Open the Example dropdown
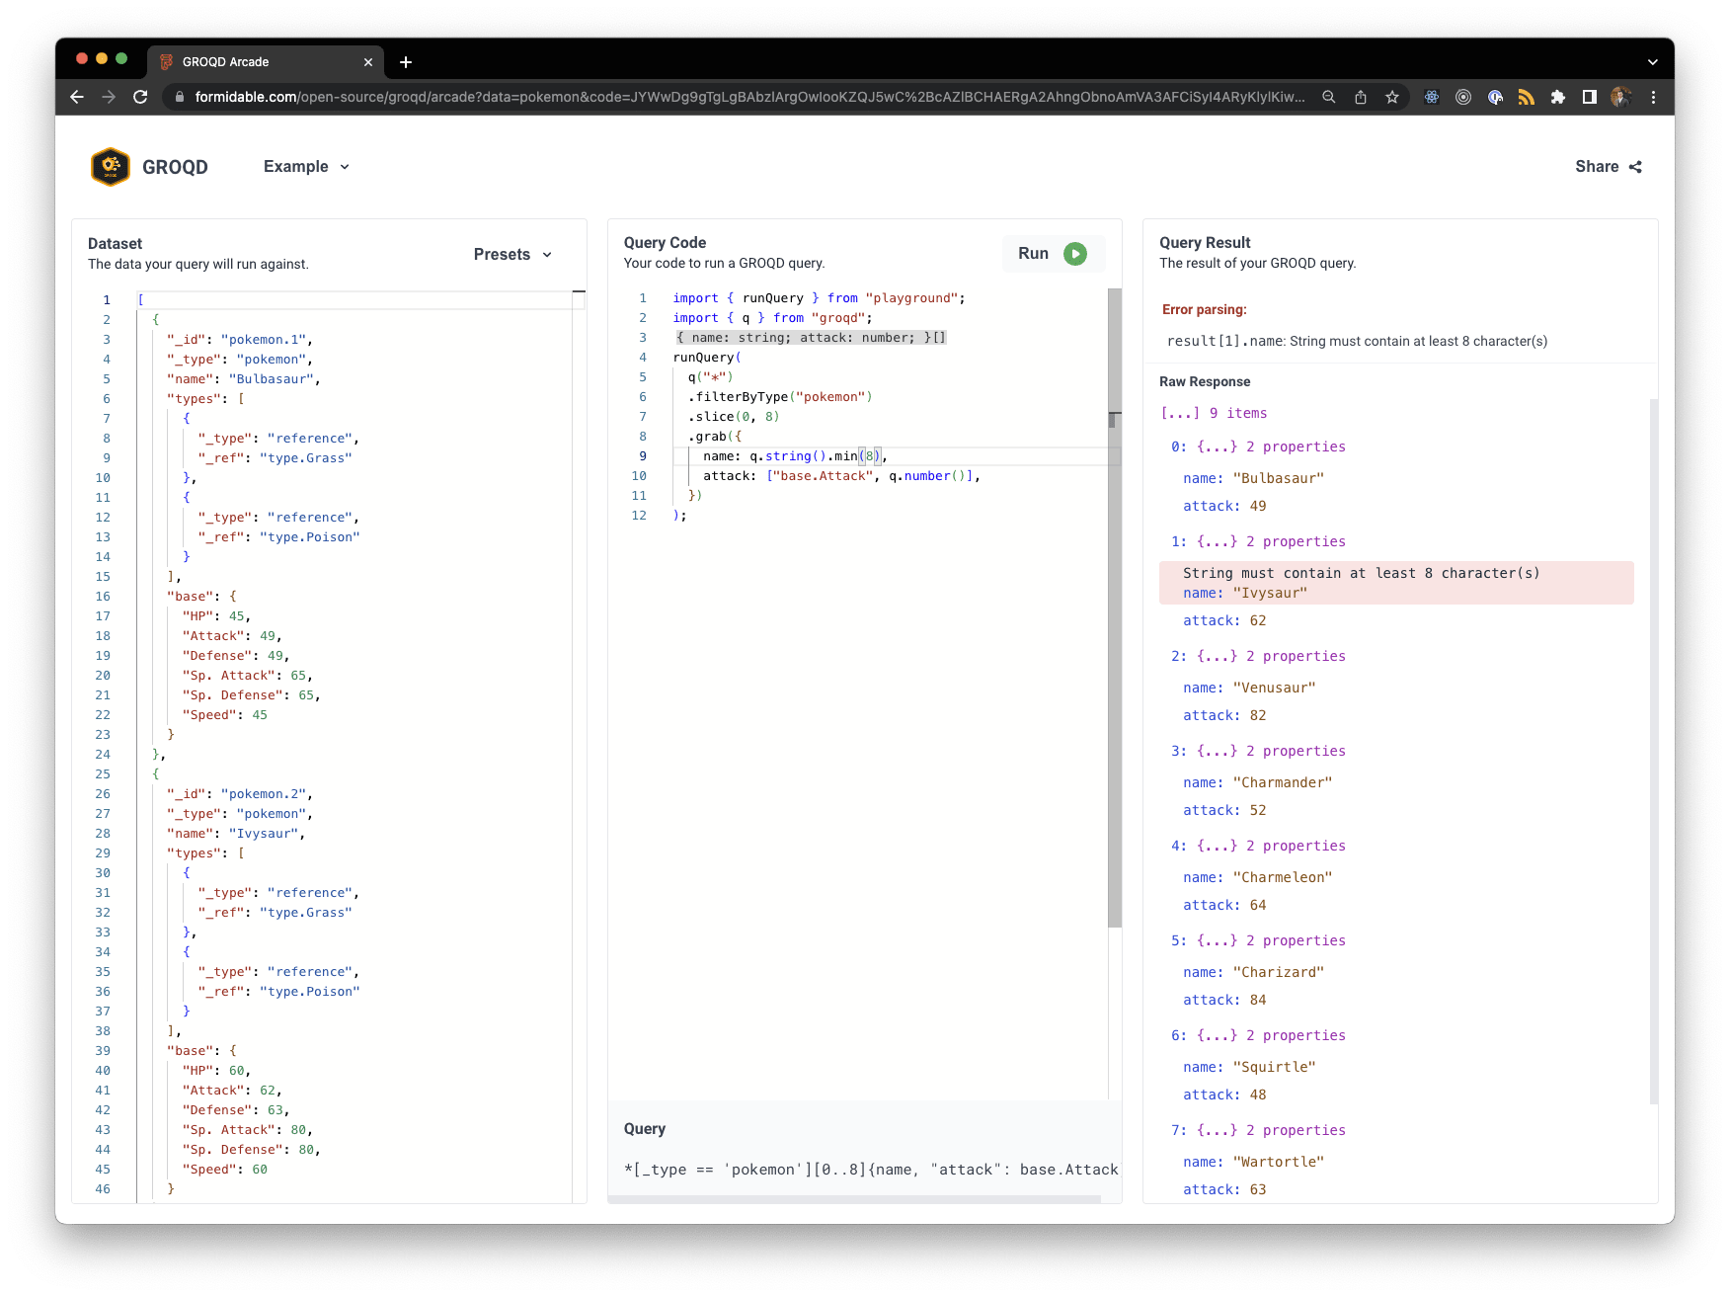The image size is (1730, 1297). click(x=306, y=167)
